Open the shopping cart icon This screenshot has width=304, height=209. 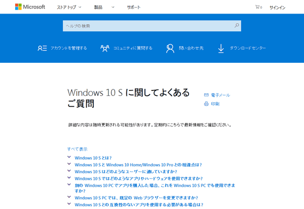(x=257, y=7)
